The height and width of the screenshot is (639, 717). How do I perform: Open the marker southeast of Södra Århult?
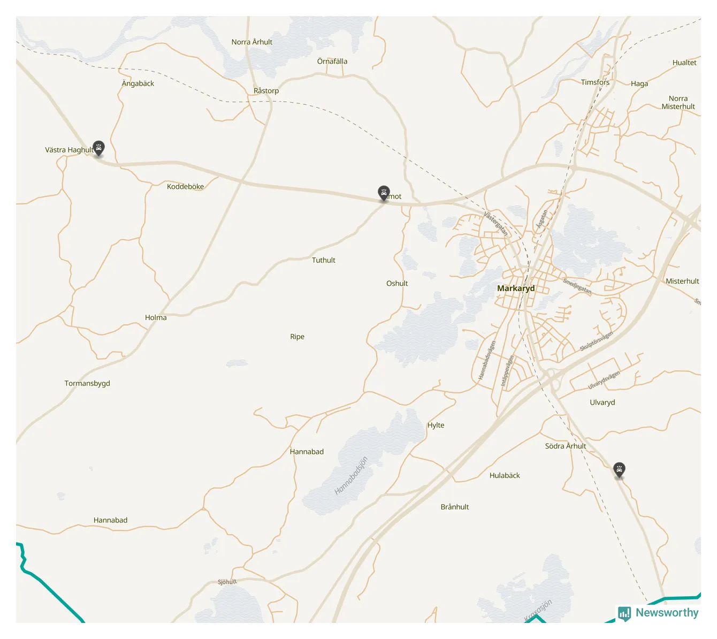619,470
